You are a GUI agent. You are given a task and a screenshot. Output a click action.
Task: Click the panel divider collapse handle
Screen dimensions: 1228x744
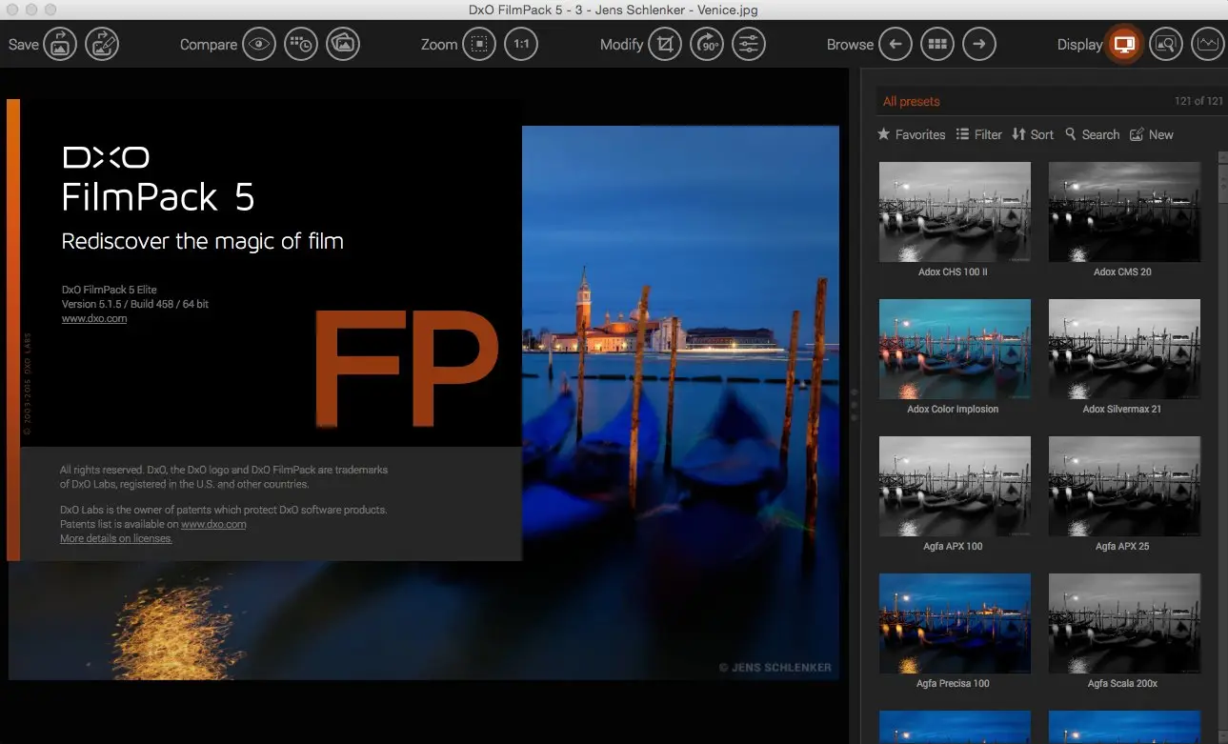point(855,404)
